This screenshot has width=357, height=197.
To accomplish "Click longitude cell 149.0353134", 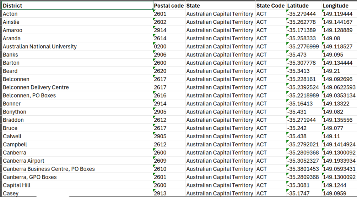I will (x=339, y=95).
